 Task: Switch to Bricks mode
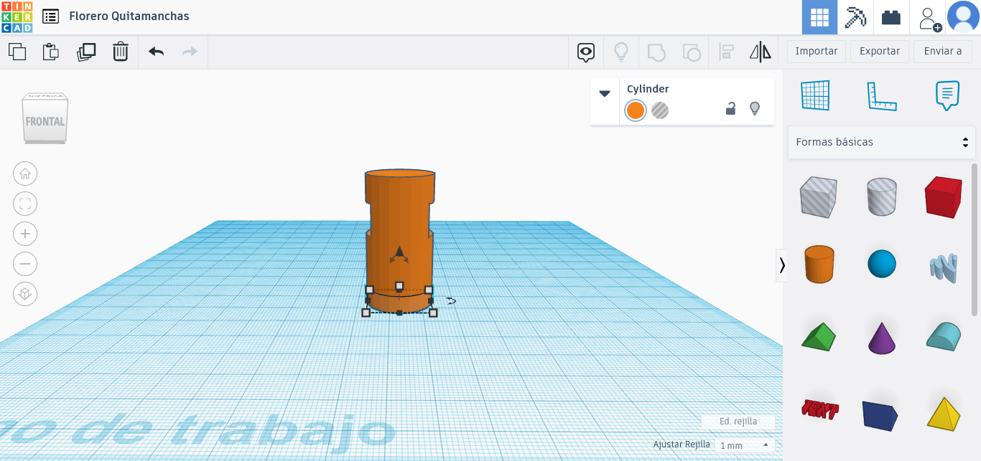[x=891, y=17]
